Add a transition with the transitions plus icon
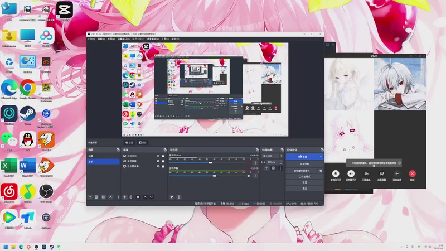 pyautogui.click(x=266, y=168)
